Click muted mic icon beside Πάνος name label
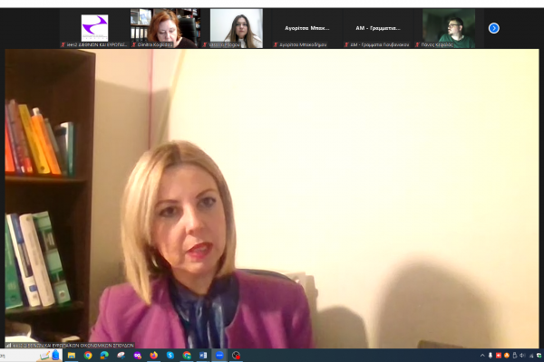This screenshot has width=544, height=362. pyautogui.click(x=417, y=44)
